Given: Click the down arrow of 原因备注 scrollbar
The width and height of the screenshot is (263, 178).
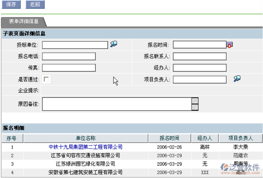Looking at the screenshot, I should click(195, 107).
